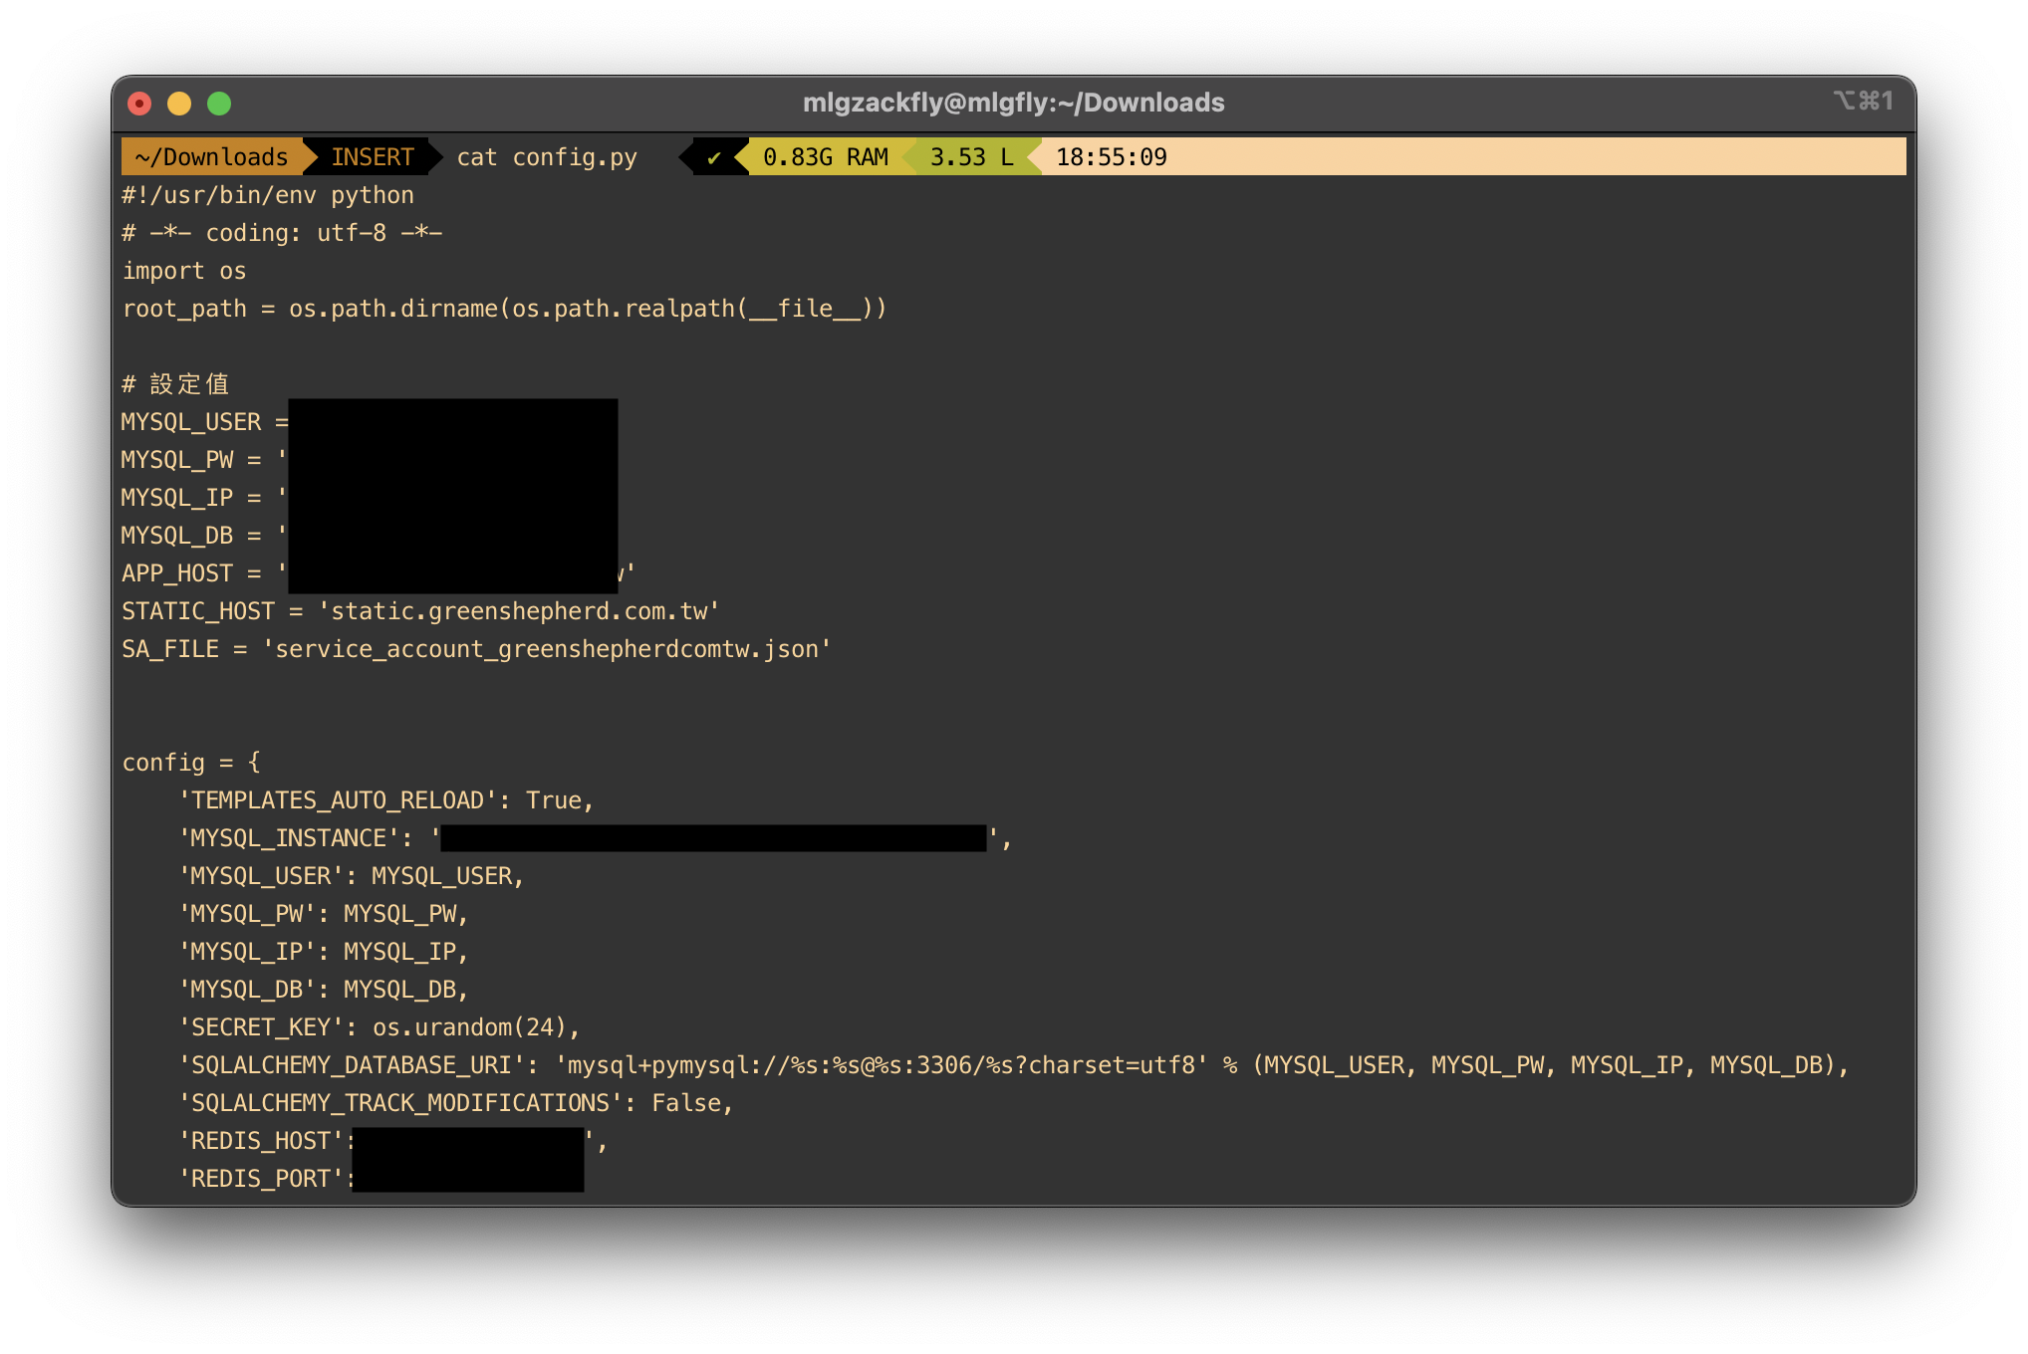
Task: Click the 'MYSQL_USER': MYSQL_USER line
Action: click(x=352, y=876)
